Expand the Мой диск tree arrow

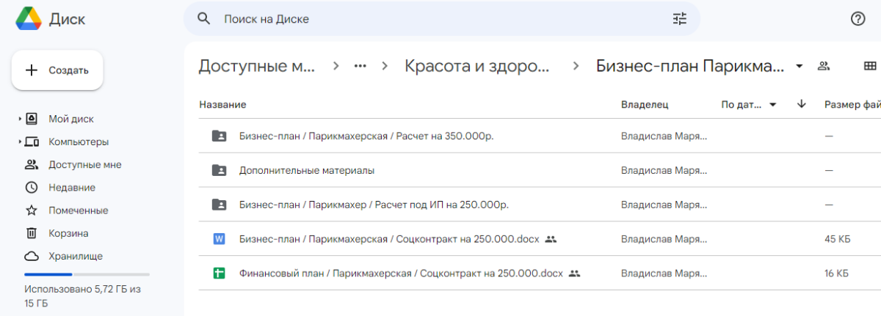20,119
